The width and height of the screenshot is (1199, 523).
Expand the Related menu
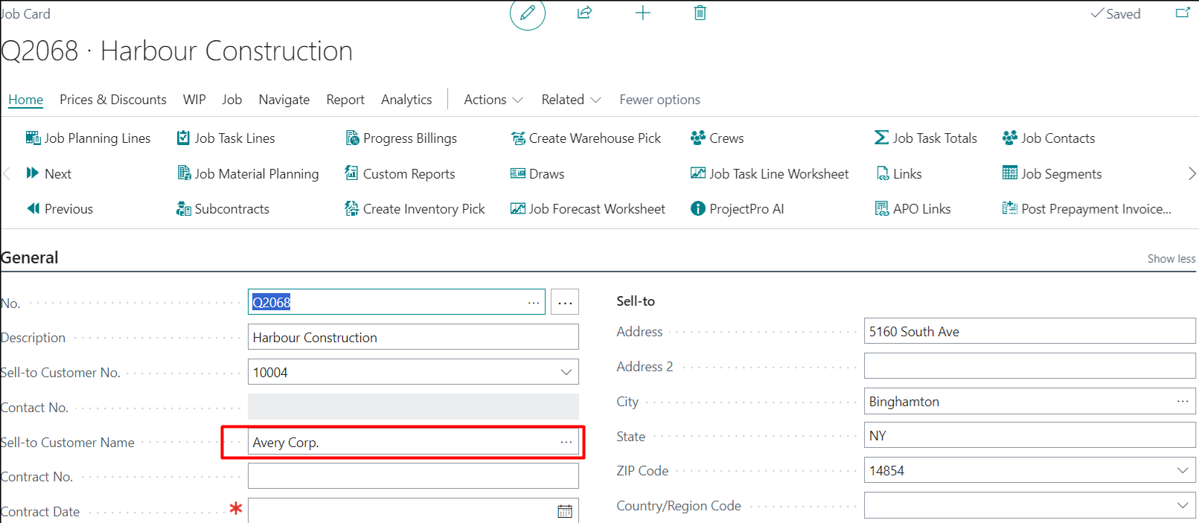coord(571,100)
